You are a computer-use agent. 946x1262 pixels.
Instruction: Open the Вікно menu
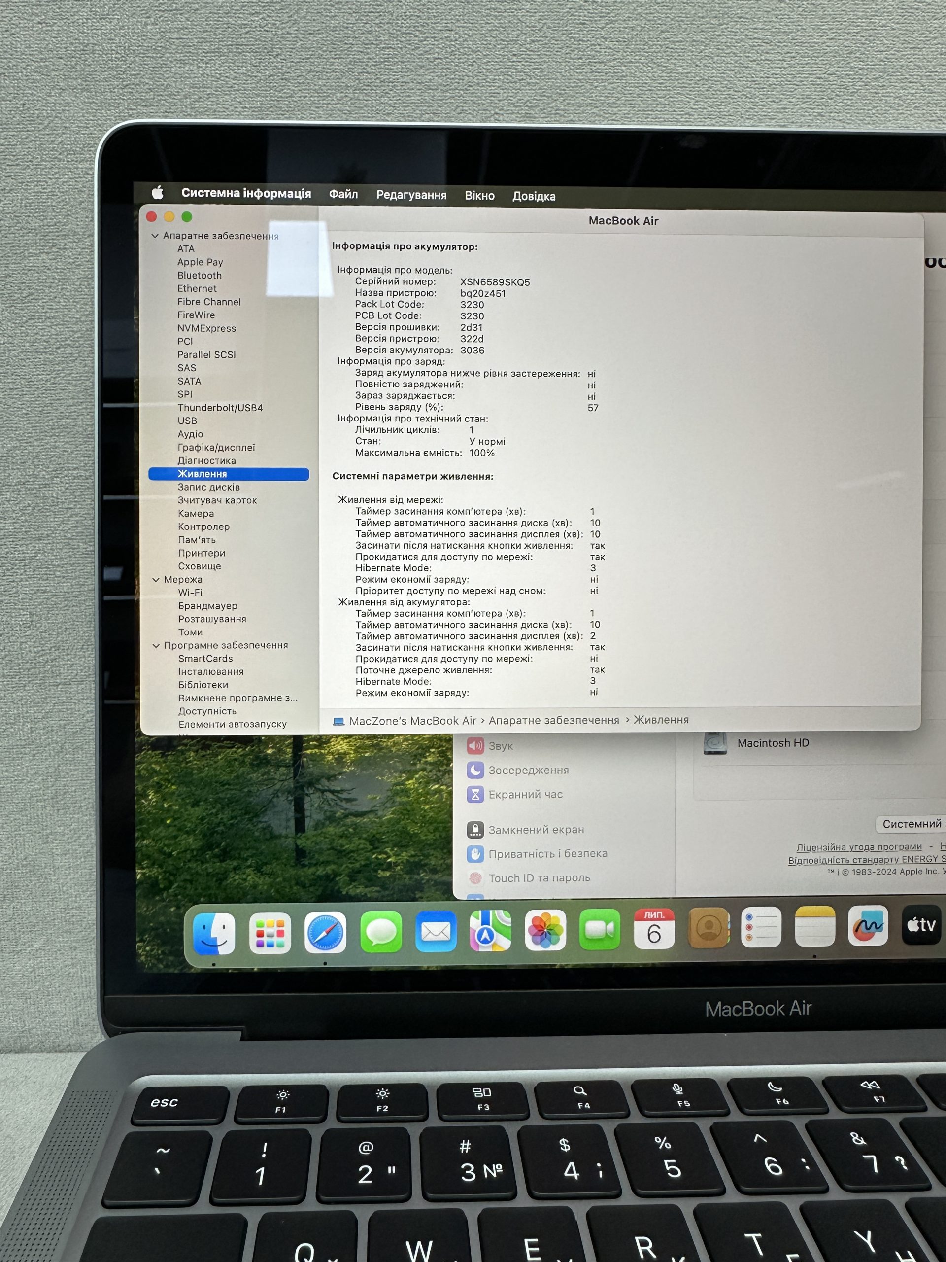pos(479,196)
